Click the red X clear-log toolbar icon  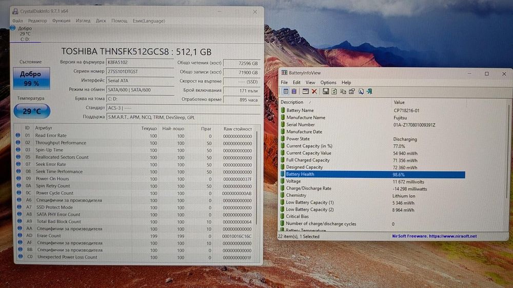click(314, 92)
